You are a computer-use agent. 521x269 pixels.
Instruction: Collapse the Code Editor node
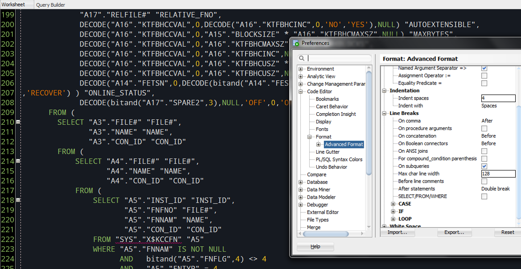301,92
